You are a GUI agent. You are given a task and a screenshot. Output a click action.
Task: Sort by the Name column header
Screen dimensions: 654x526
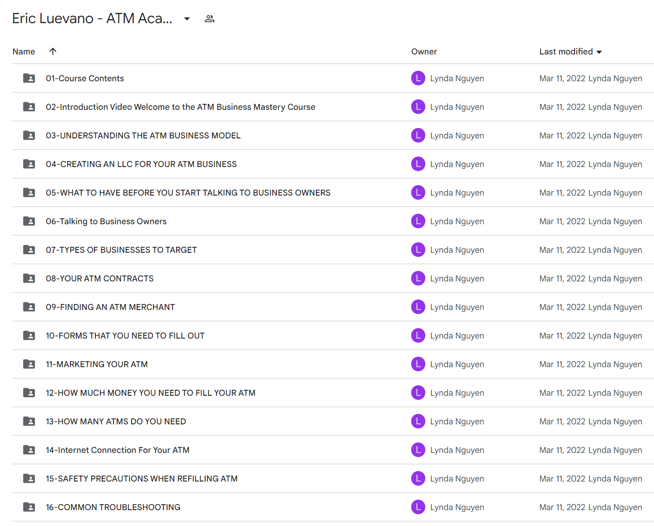[x=24, y=52]
